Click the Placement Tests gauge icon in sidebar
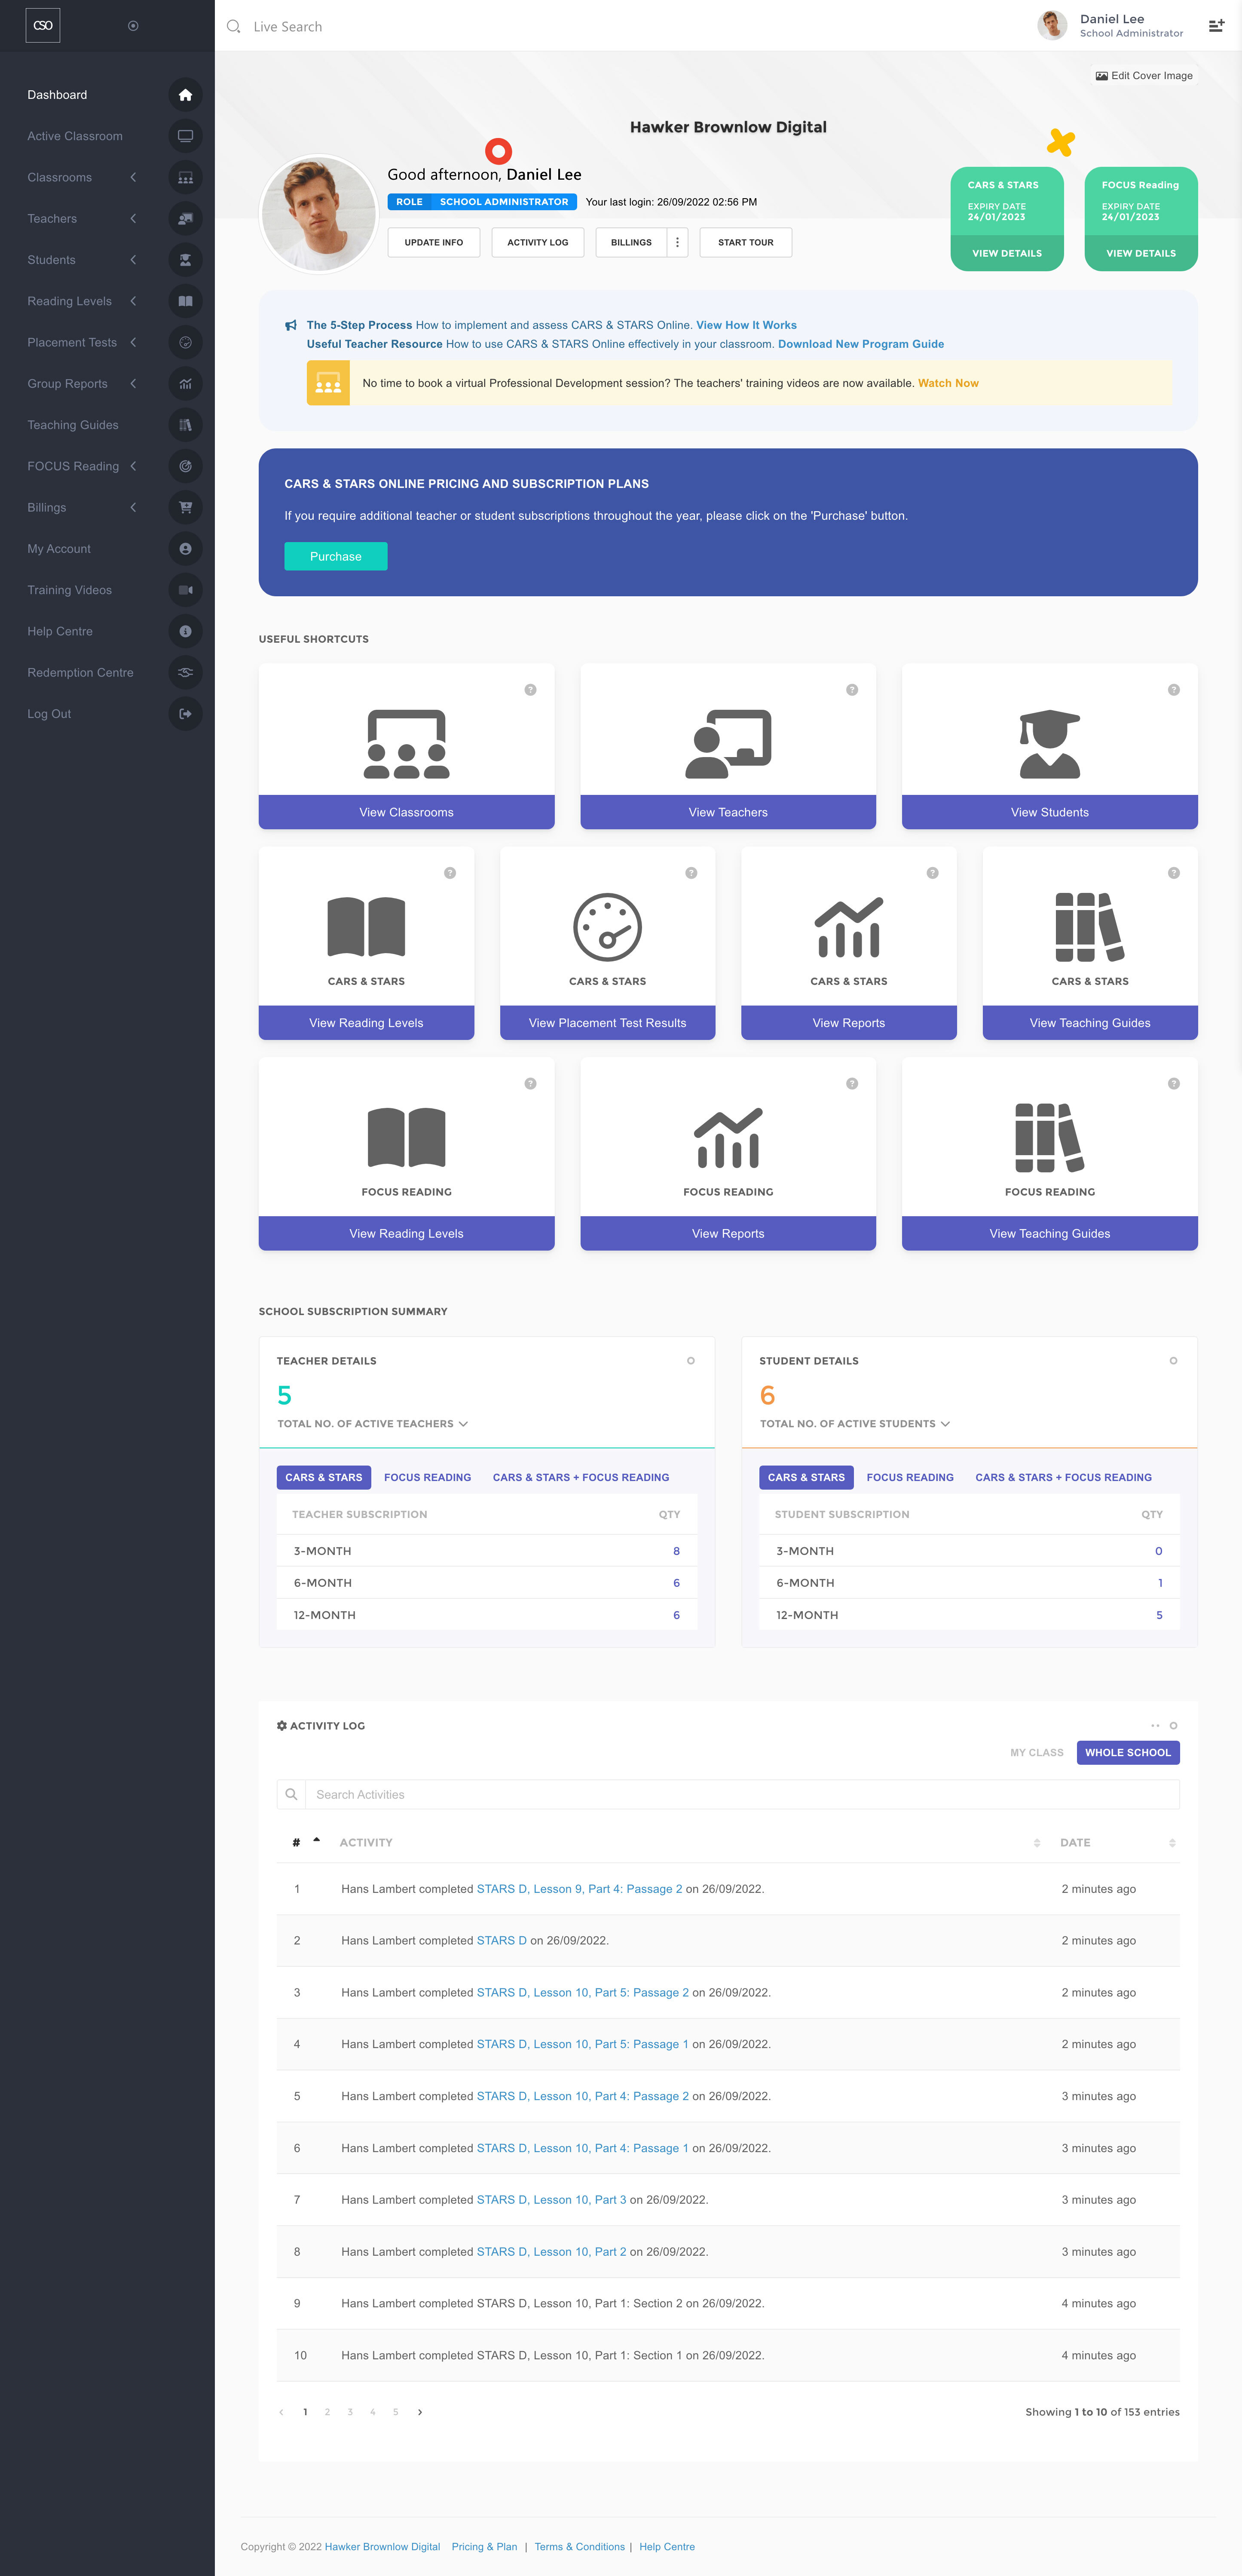Image resolution: width=1242 pixels, height=2576 pixels. point(185,342)
